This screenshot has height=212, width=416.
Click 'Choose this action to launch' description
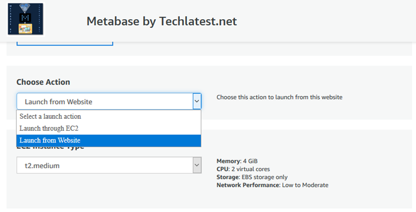click(279, 97)
